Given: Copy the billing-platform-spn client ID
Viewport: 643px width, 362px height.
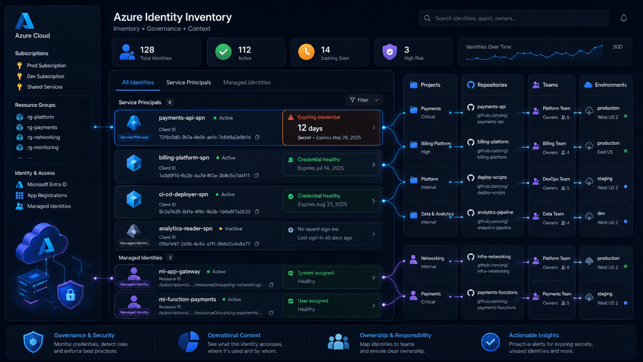Looking at the screenshot, I should [x=256, y=175].
